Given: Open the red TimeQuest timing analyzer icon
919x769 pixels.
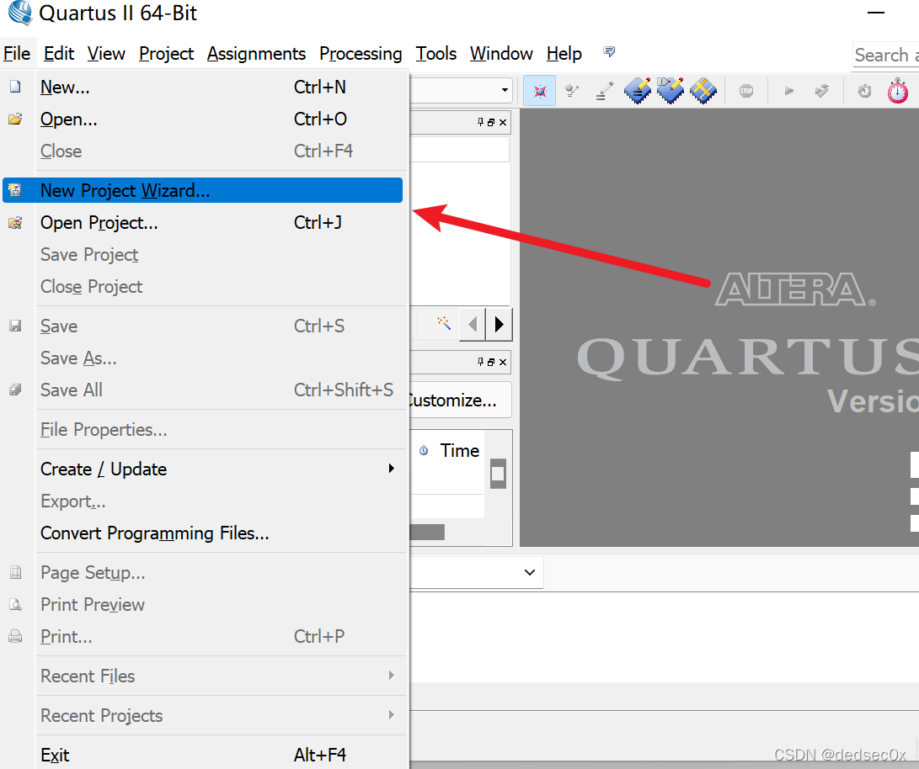Looking at the screenshot, I should pos(897,92).
